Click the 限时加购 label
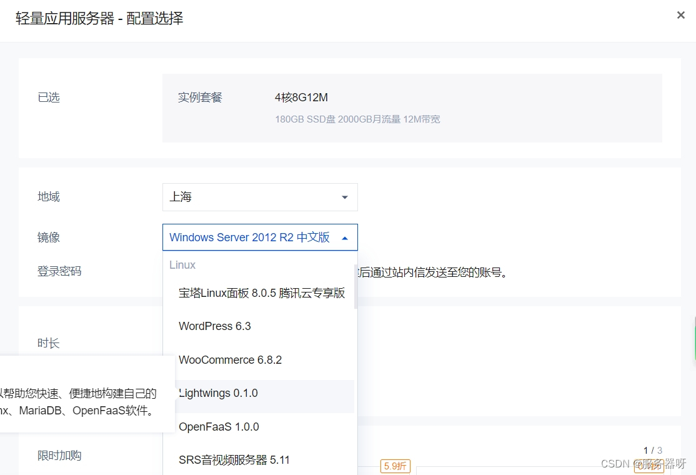This screenshot has width=696, height=475. point(59,456)
